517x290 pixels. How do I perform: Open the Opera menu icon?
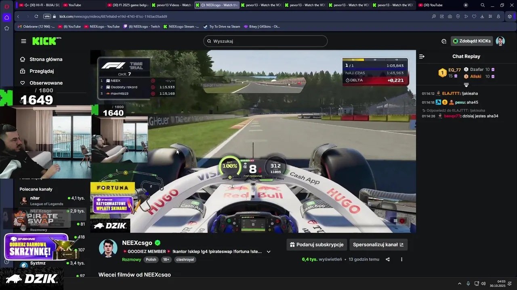pyautogui.click(x=6, y=6)
